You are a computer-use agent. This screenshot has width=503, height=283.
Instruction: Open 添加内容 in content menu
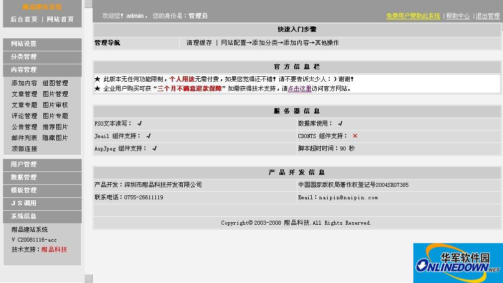pyautogui.click(x=24, y=83)
